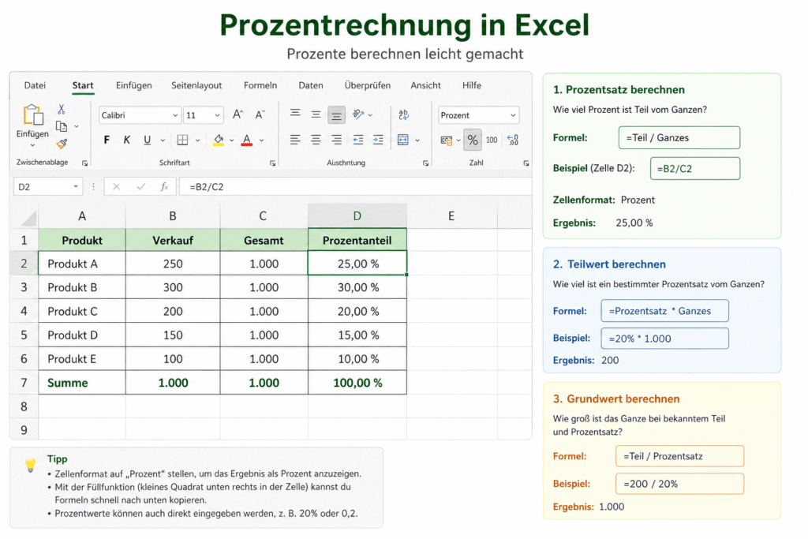808x539 pixels.
Task: Click the accounting number format icon
Action: click(x=447, y=140)
